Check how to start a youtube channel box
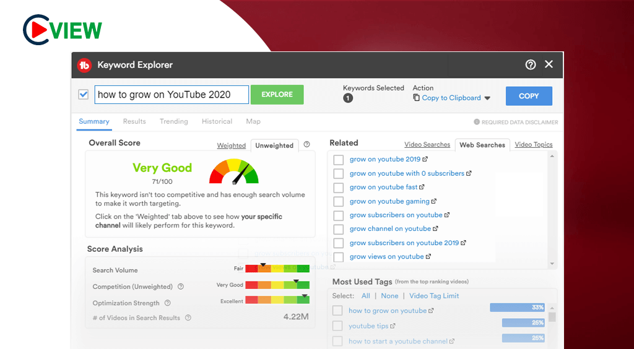The height and width of the screenshot is (349, 634). 337,342
